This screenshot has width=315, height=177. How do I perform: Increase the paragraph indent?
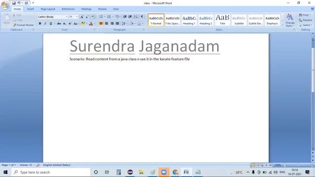coord(130,17)
